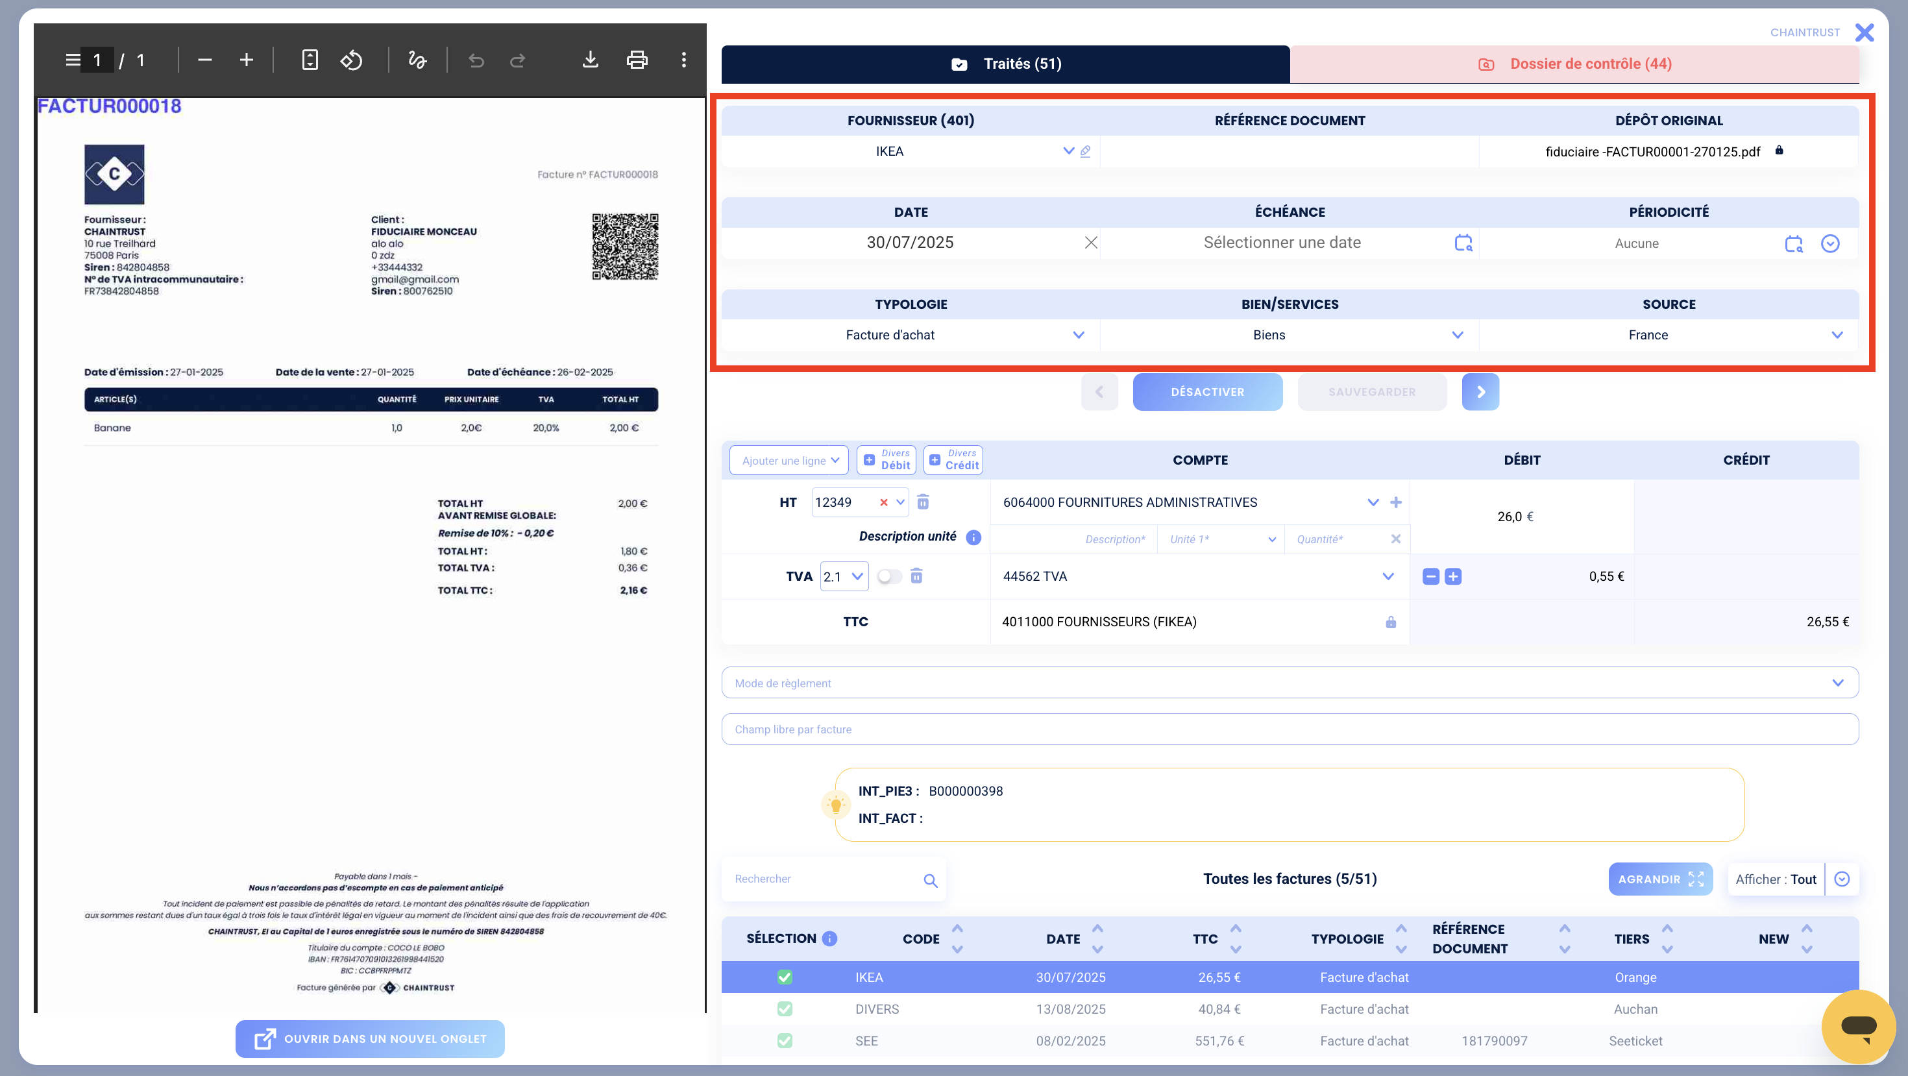Open the PDF viewer sidebar menu
The width and height of the screenshot is (1908, 1076).
click(73, 60)
